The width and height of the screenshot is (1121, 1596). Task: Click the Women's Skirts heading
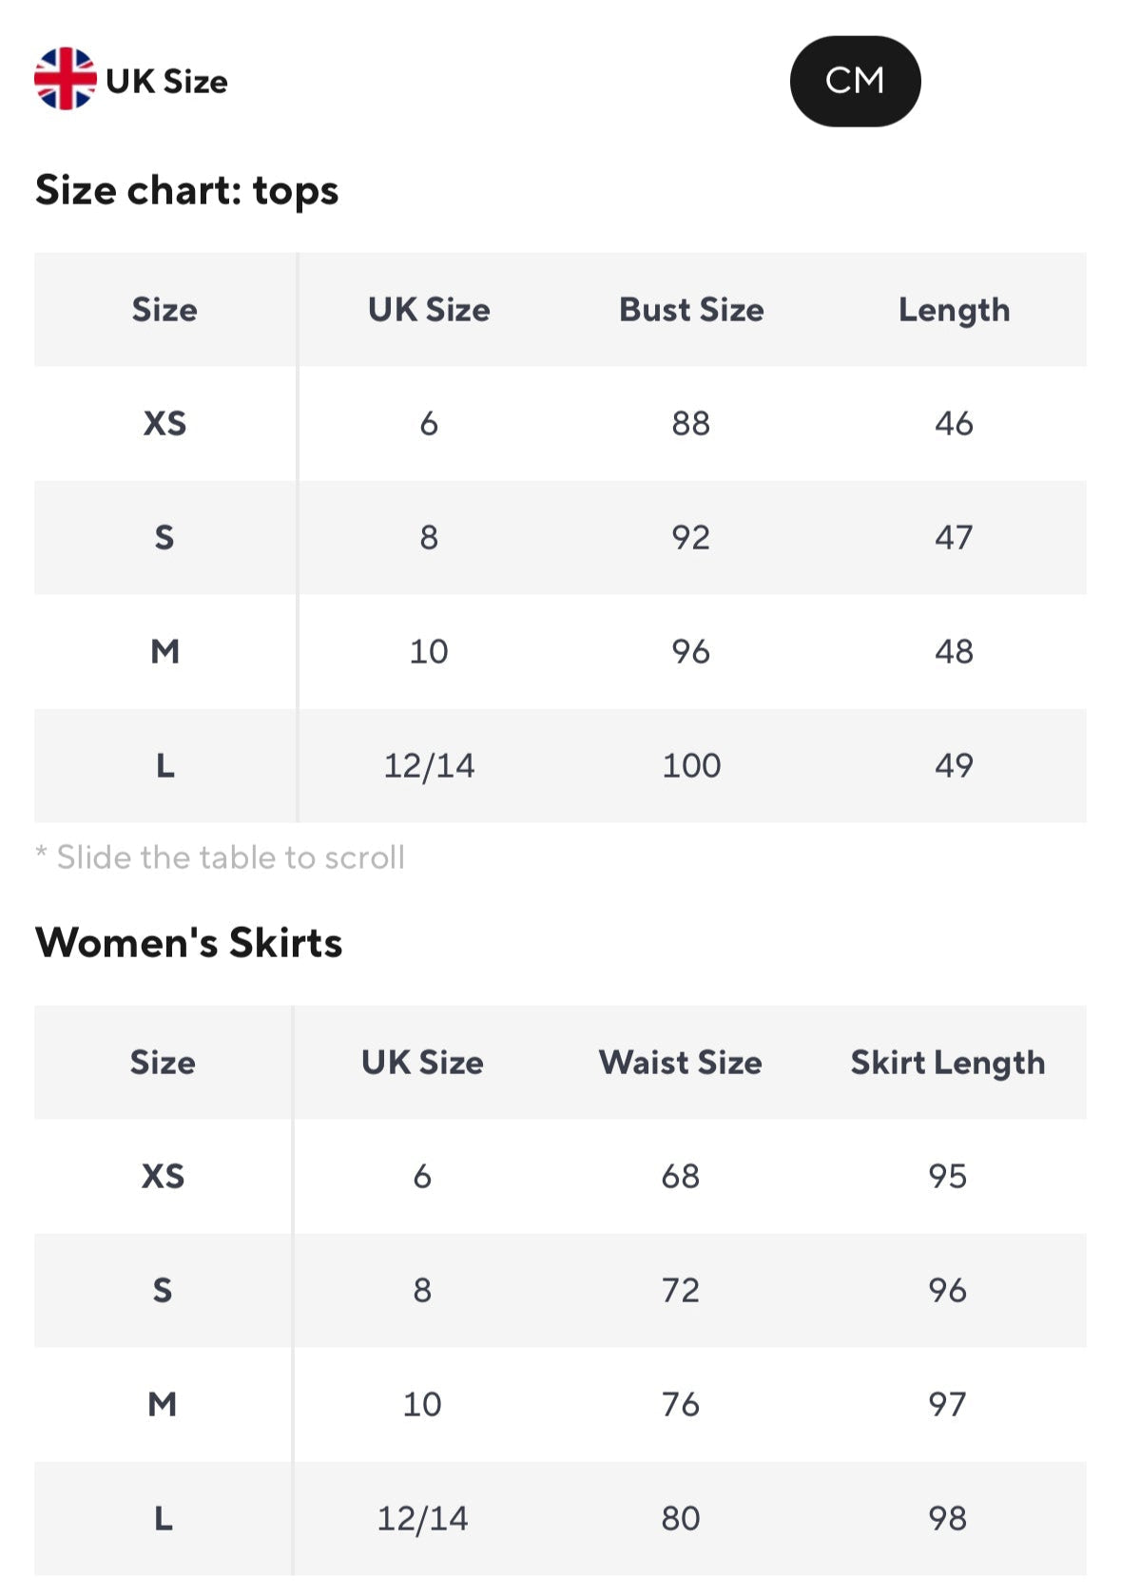tap(188, 943)
